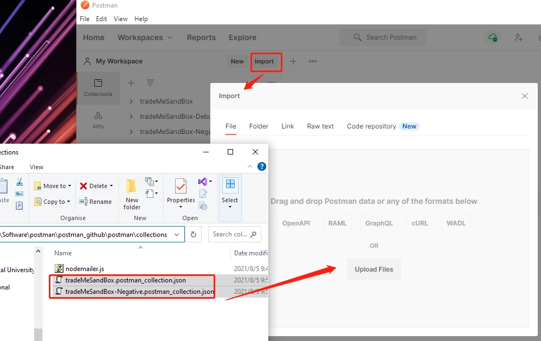Image resolution: width=541 pixels, height=341 pixels.
Task: Click the Cut scissors icon in Explorer ribbon
Action: click(20, 182)
